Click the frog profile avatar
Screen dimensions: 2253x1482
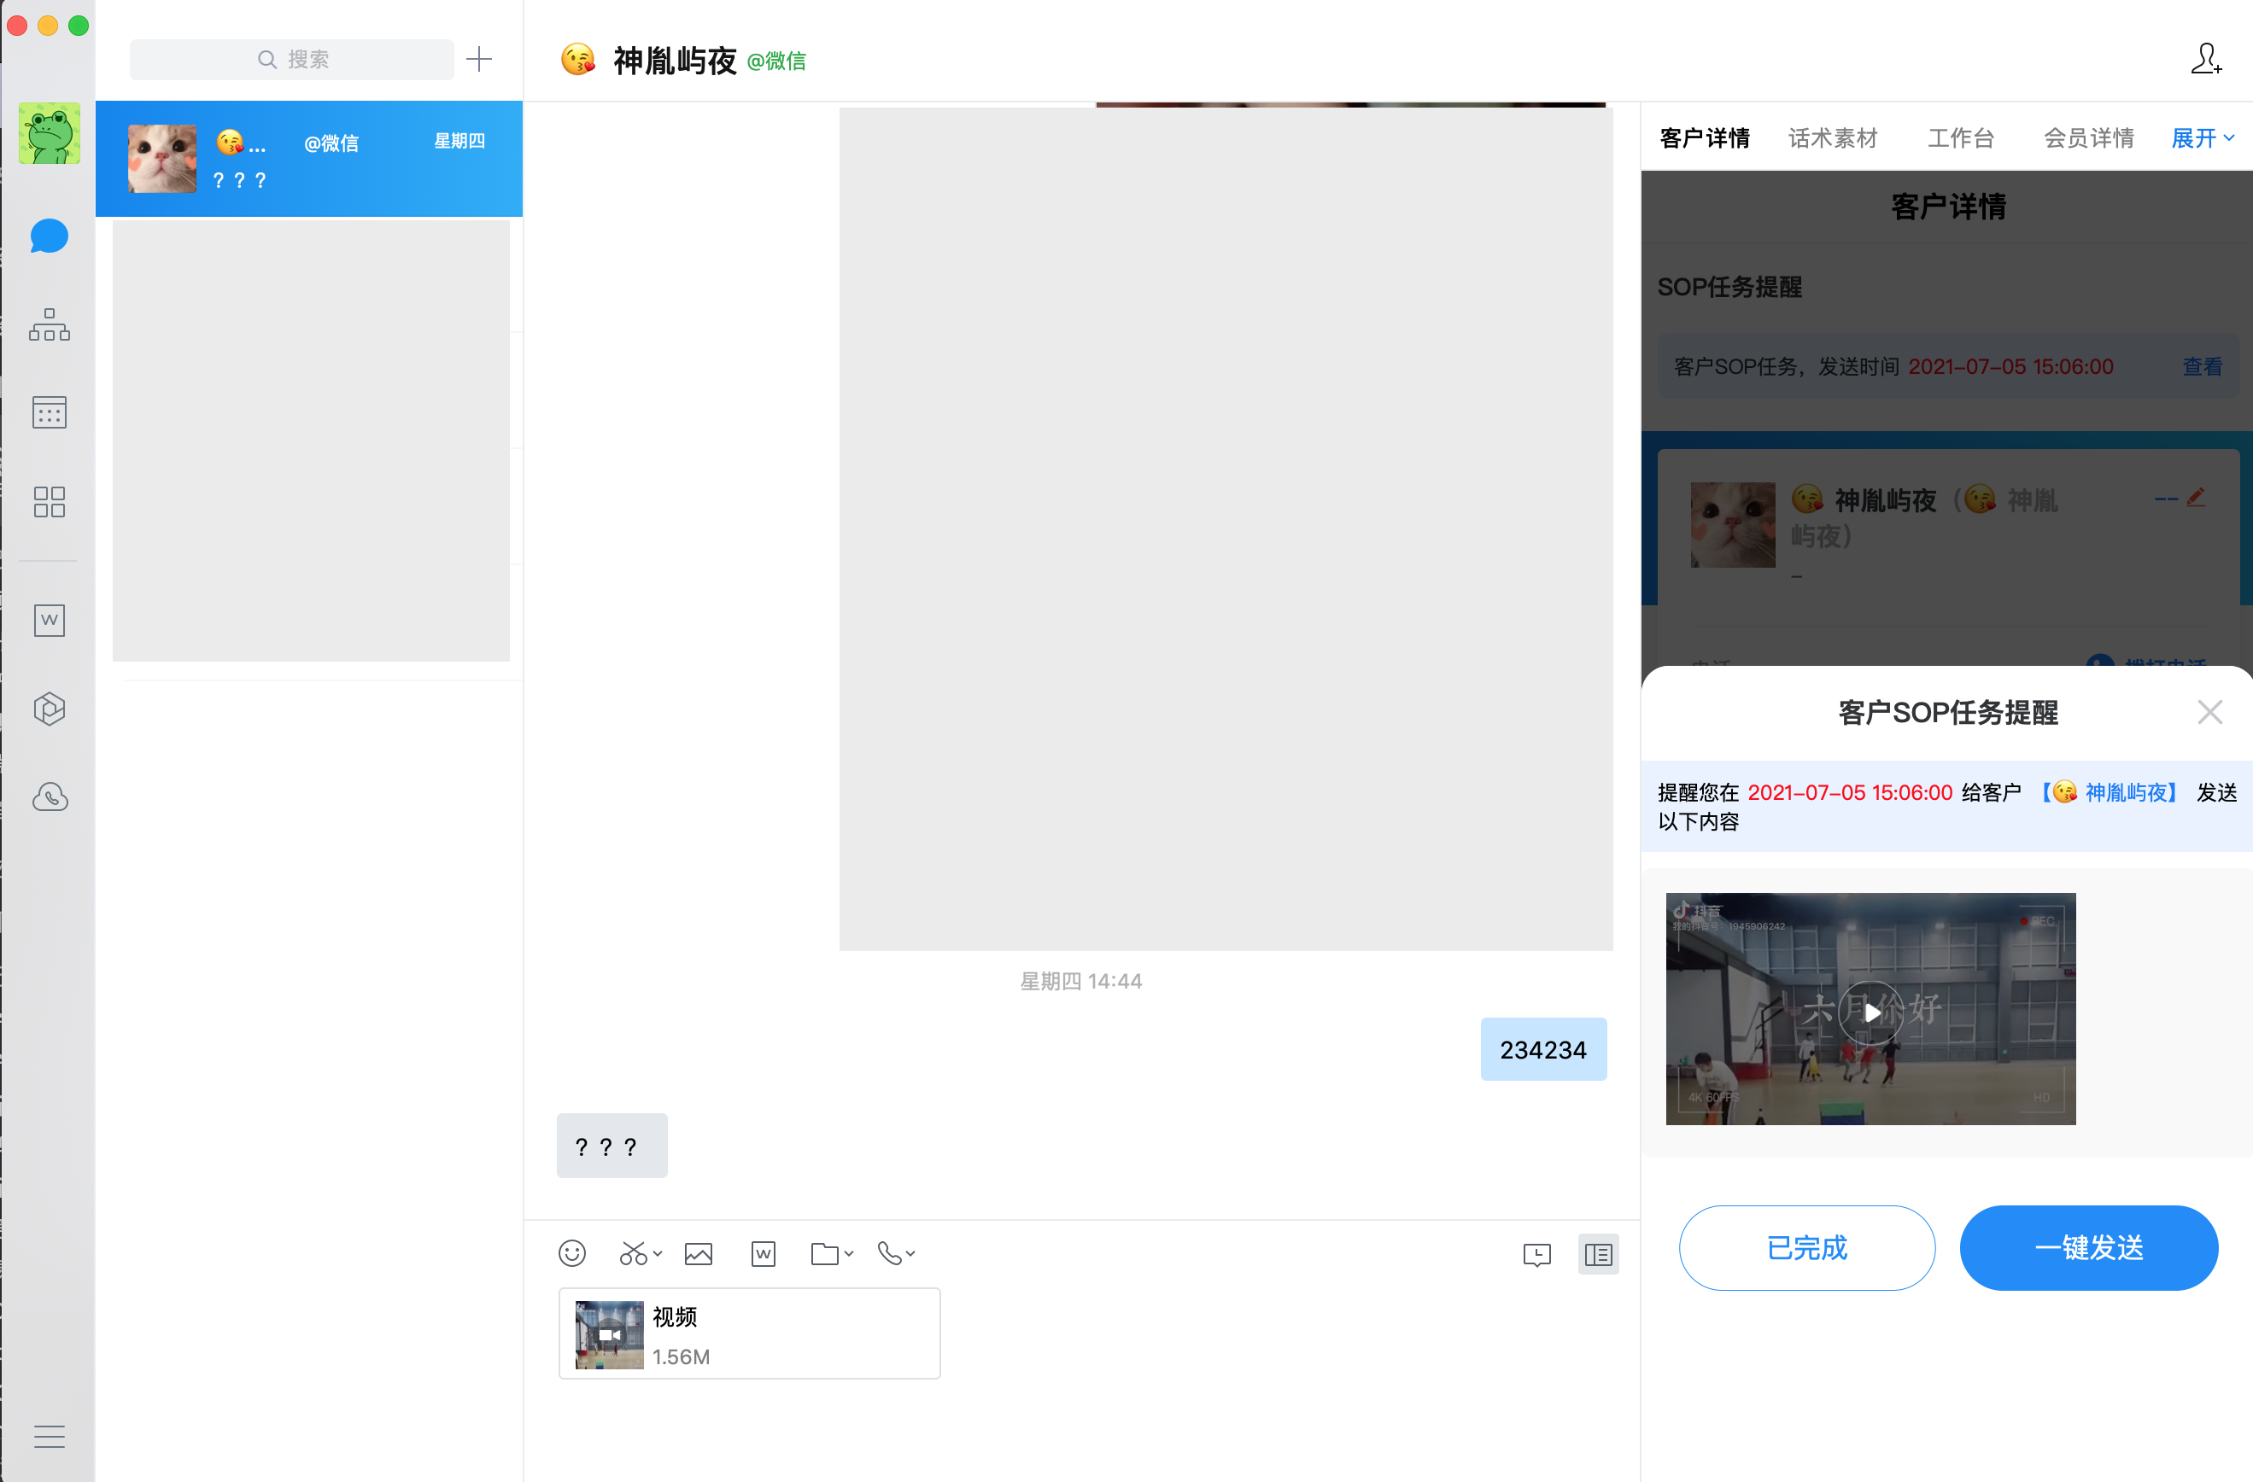(50, 132)
